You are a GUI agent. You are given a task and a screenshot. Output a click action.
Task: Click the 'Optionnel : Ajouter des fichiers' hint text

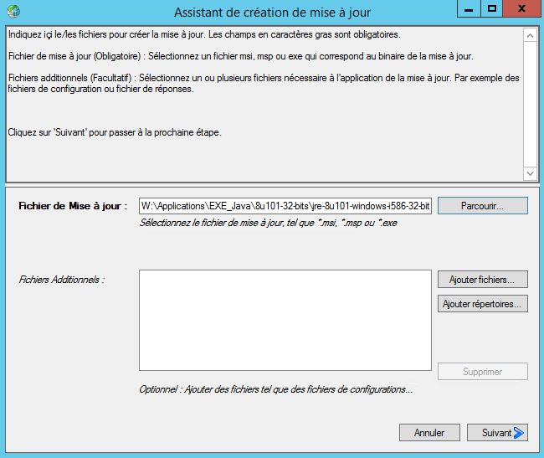276,389
